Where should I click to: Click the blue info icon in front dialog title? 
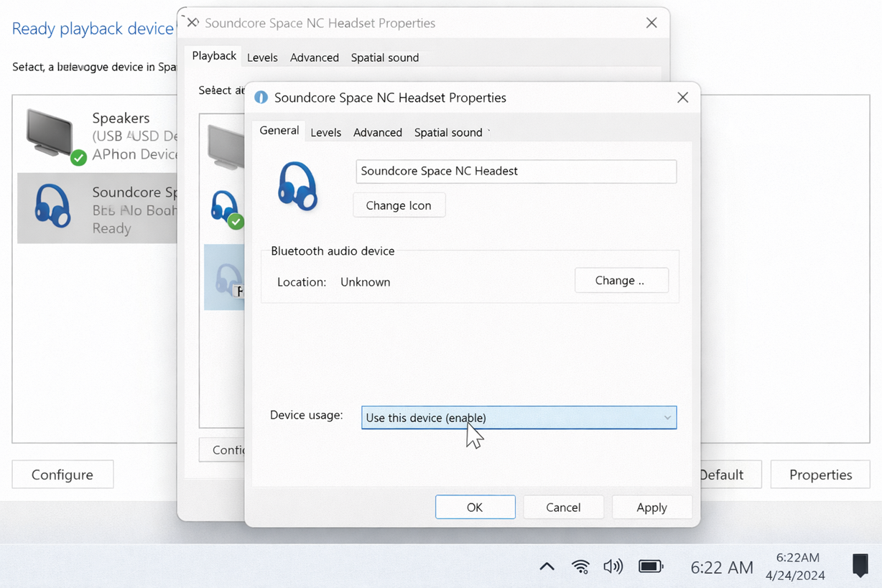click(x=261, y=97)
